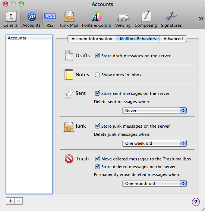Open Composing preferences pane
Viewport: 205px width, 211px height.
[x=146, y=19]
